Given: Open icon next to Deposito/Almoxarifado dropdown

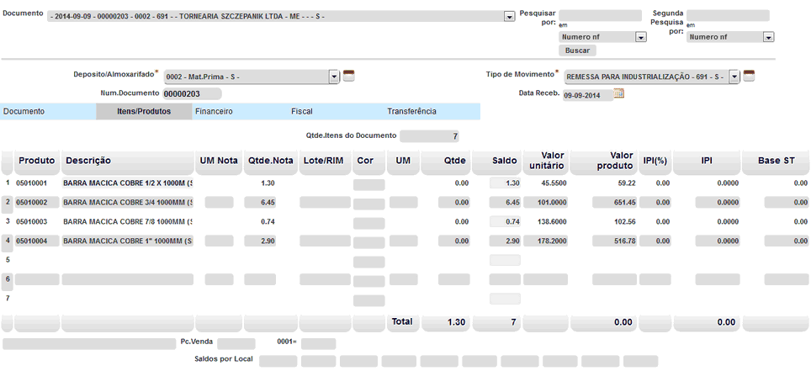Looking at the screenshot, I should pyautogui.click(x=350, y=76).
